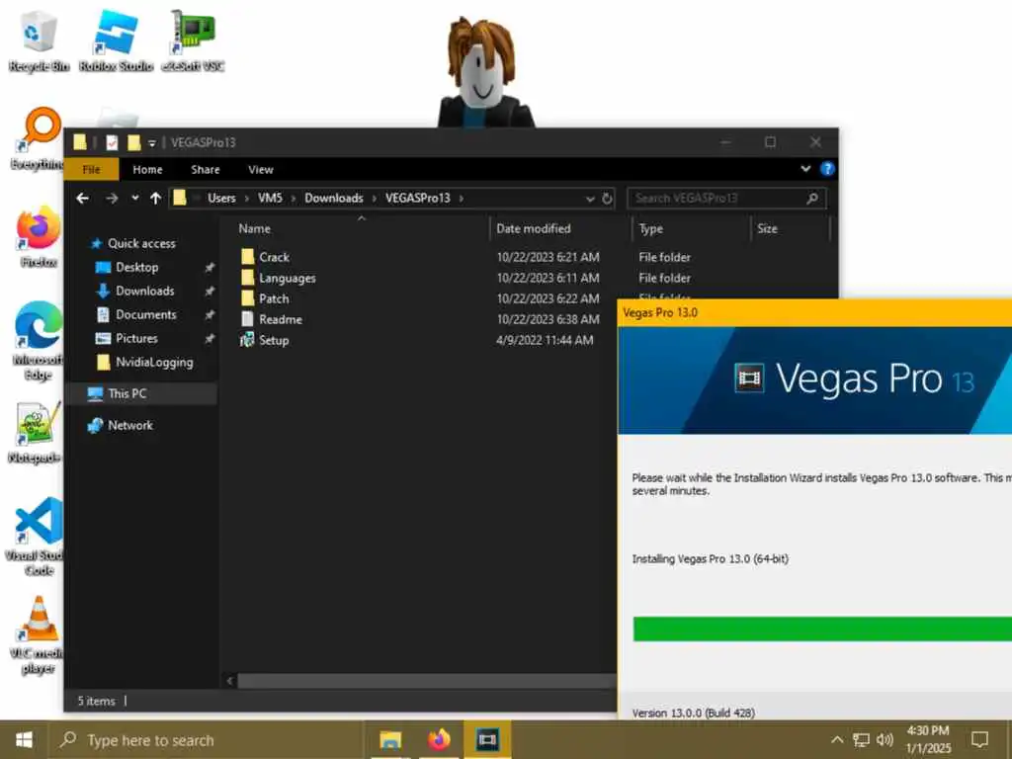
Task: Switch to the View ribbon tab
Action: pyautogui.click(x=261, y=170)
